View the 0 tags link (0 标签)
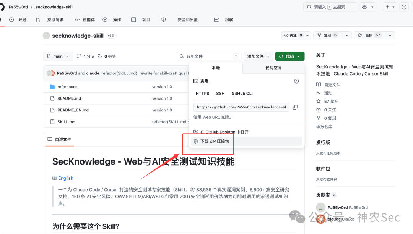Viewport: 413px width, 234px height. [107, 56]
